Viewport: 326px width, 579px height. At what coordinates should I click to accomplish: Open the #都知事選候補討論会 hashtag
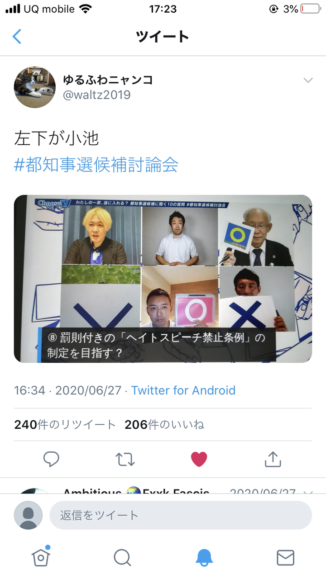point(96,165)
